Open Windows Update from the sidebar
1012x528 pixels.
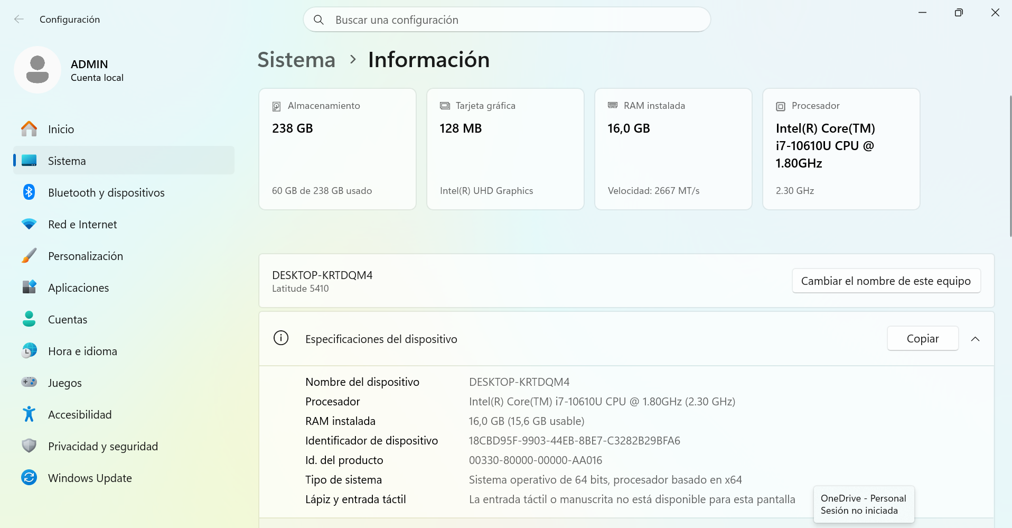click(90, 478)
